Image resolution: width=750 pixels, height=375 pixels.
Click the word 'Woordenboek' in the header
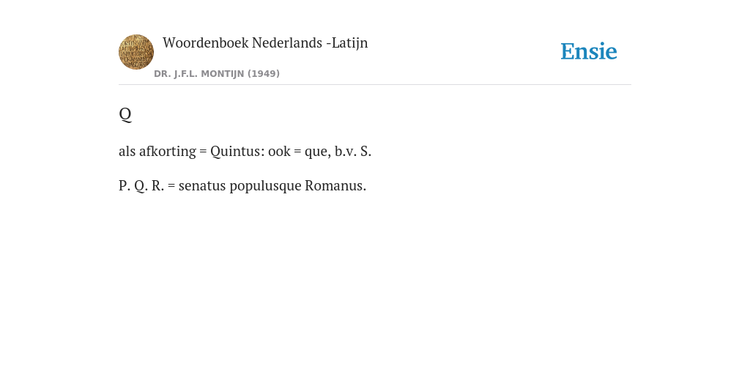click(x=205, y=42)
